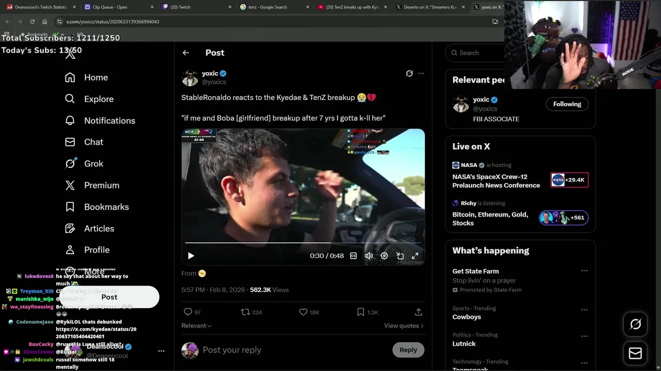
Task: Reload the page in browser
Action: click(32, 22)
